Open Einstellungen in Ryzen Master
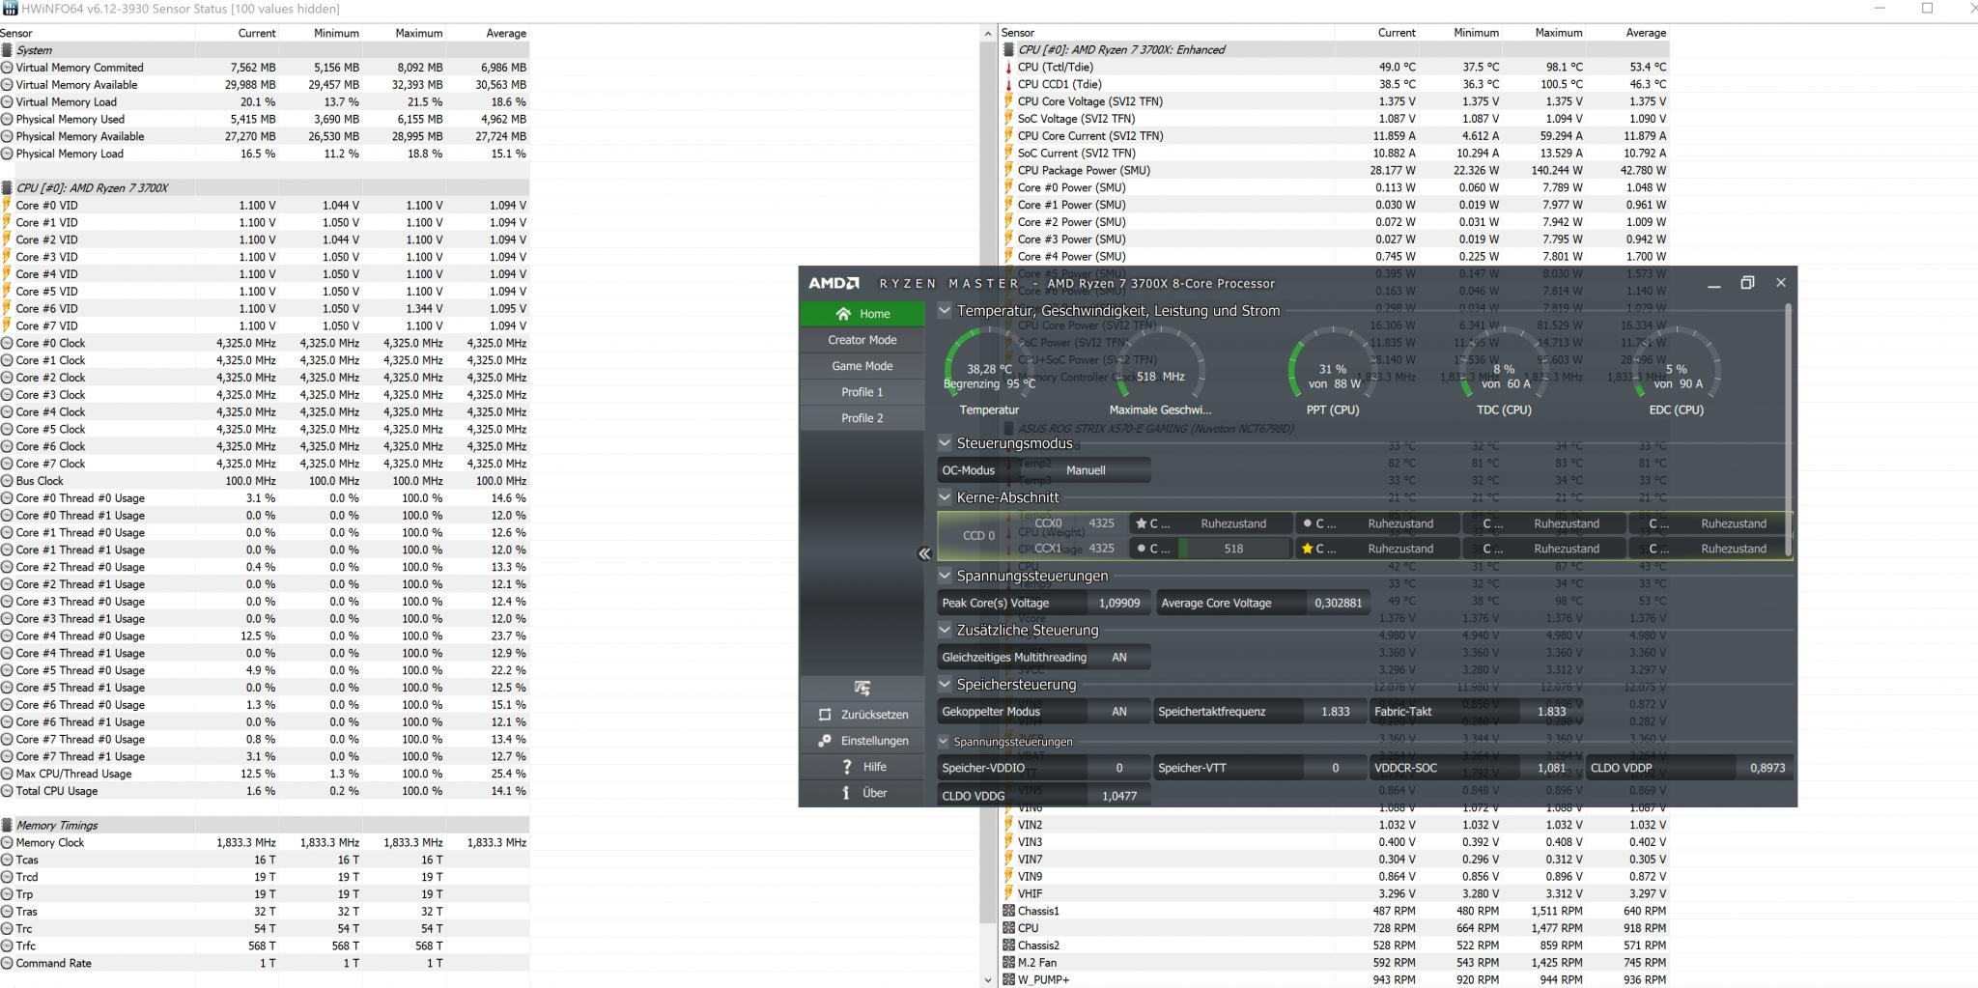 pos(862,741)
